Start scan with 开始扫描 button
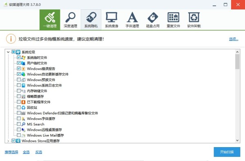 click(227, 152)
